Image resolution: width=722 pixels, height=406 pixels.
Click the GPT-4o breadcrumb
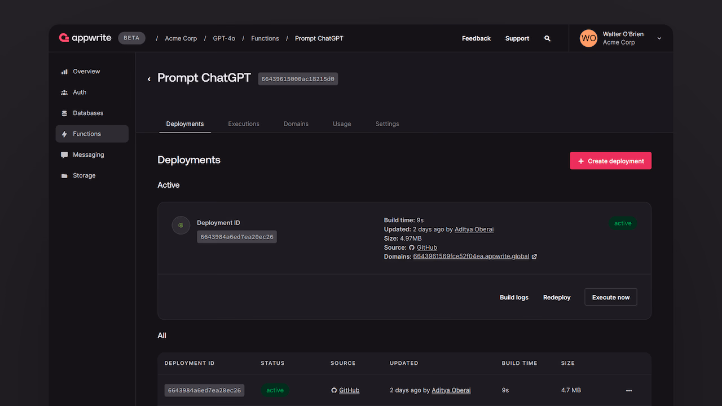point(224,38)
